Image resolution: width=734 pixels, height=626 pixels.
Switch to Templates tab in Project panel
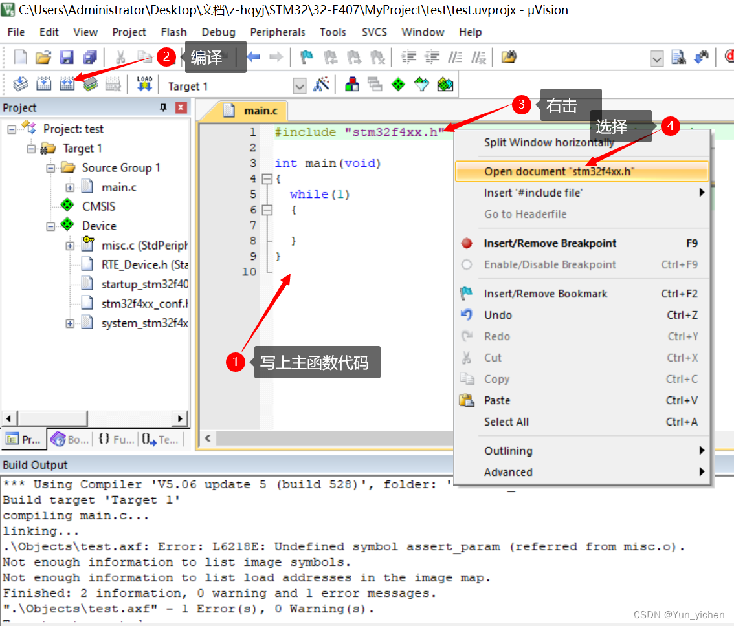161,439
